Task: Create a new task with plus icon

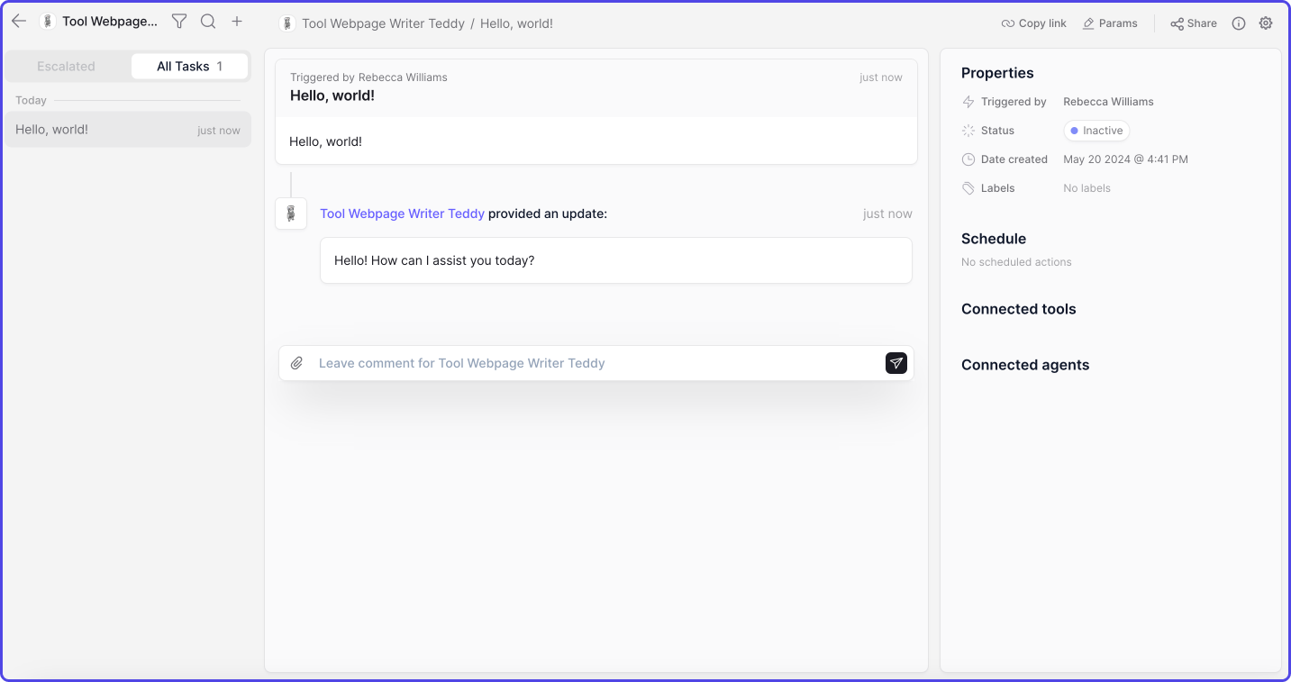Action: point(237,22)
